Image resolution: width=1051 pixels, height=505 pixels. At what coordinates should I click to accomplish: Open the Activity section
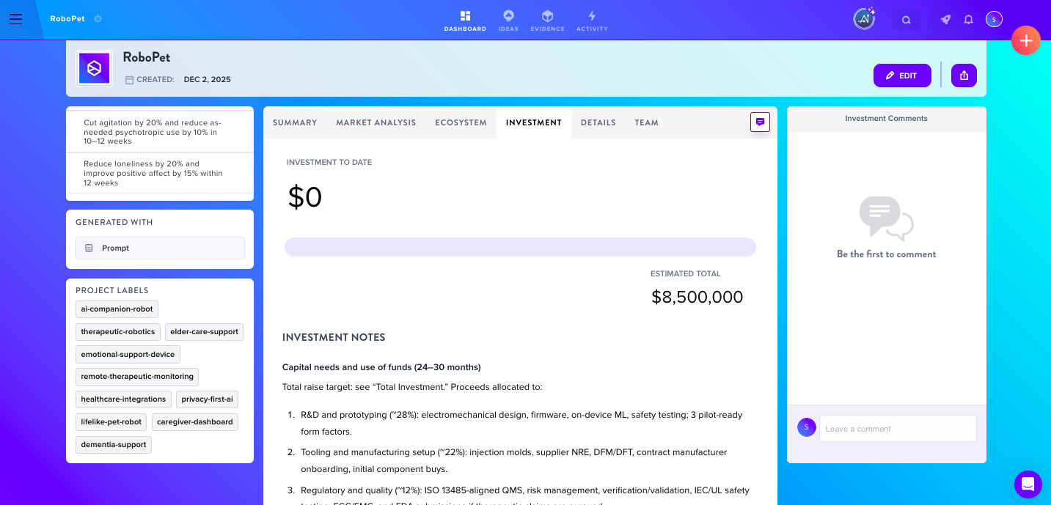click(592, 21)
